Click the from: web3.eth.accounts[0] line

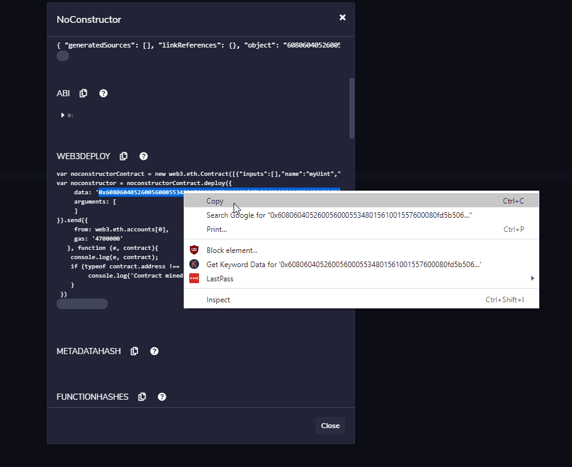(121, 229)
